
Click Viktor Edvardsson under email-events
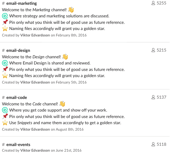tap(35, 150)
